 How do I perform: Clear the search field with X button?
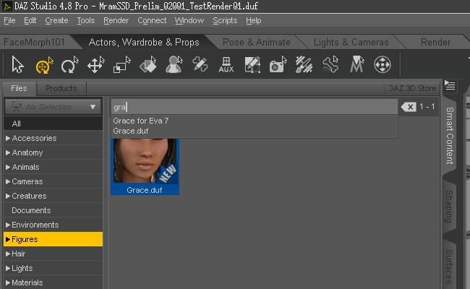[x=409, y=107]
